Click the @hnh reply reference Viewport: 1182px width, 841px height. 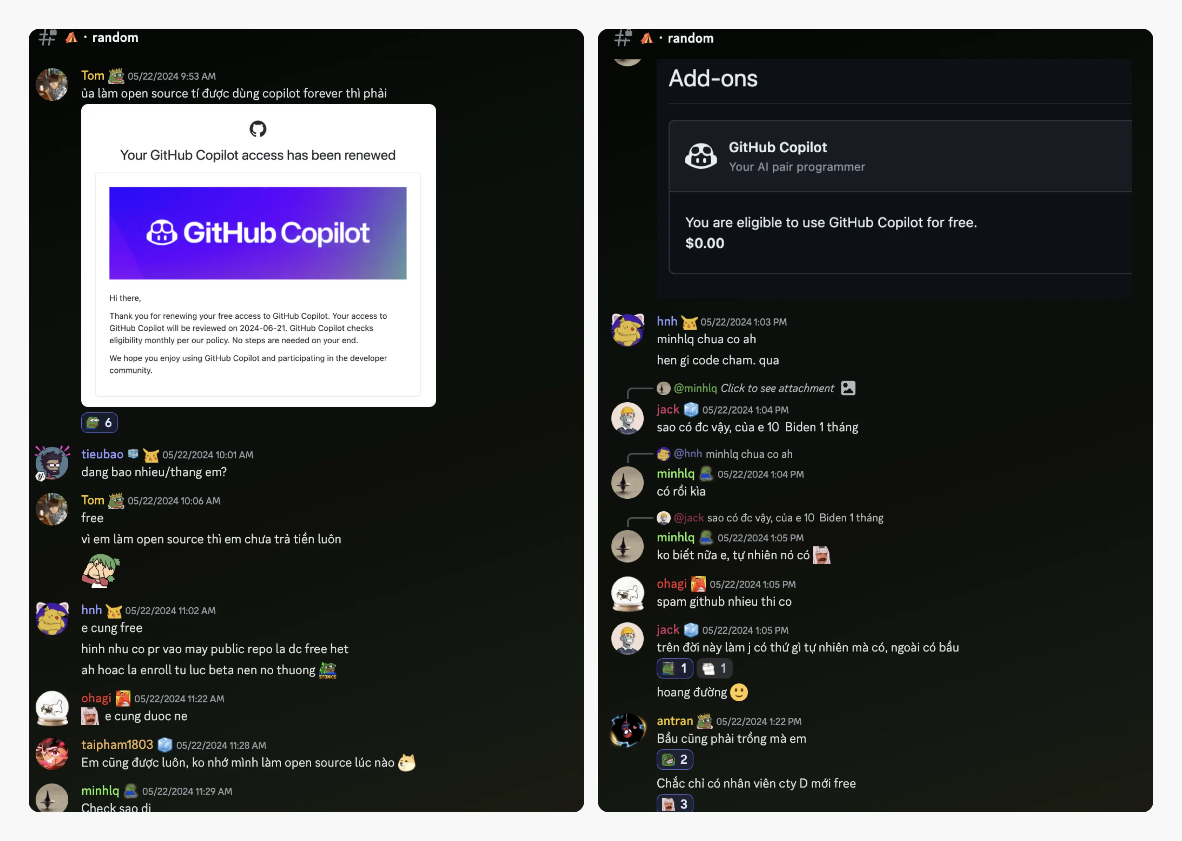pos(688,454)
